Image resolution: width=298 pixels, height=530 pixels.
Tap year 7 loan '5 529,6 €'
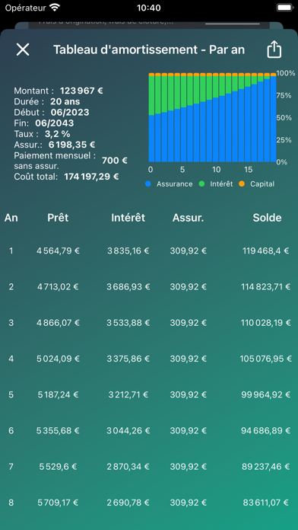tap(58, 467)
